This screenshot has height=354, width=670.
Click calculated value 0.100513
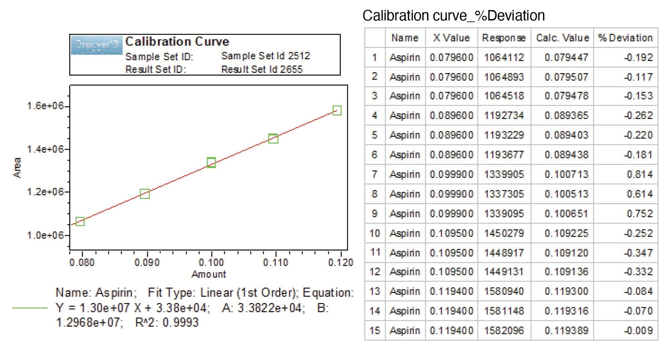(566, 194)
